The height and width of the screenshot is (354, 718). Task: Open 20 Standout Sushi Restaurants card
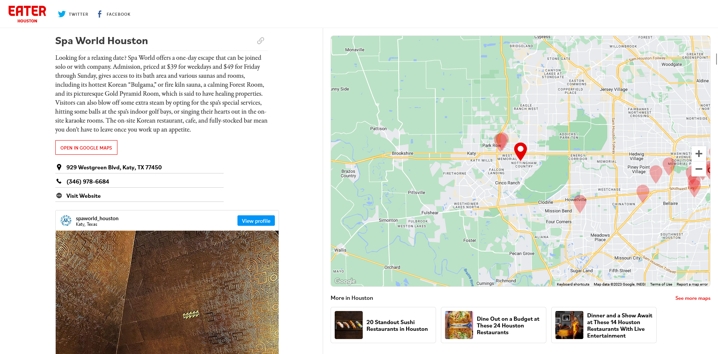pyautogui.click(x=383, y=325)
